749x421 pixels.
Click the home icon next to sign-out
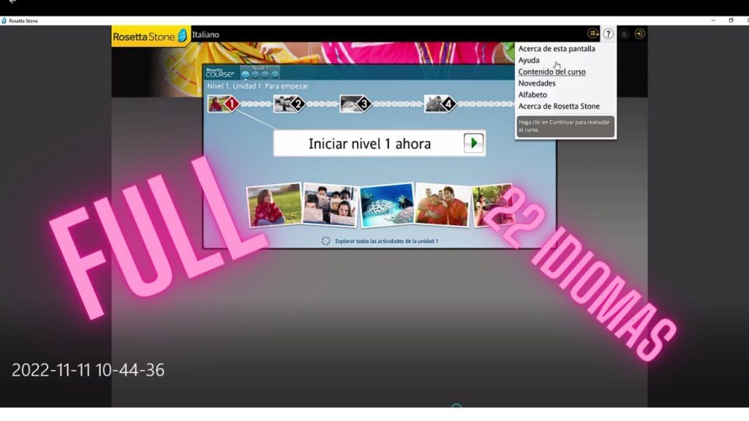[x=625, y=33]
